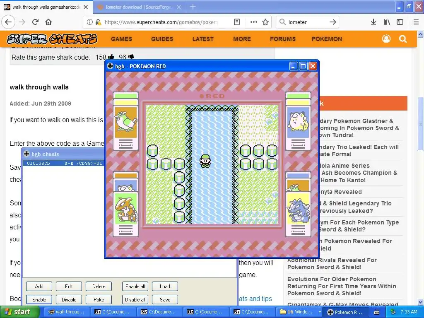
Task: Click the Firefox forward arrow
Action: tap(22, 22)
